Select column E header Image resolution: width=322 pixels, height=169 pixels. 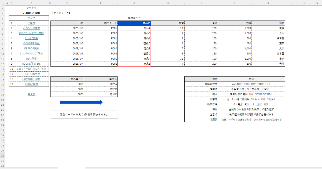tap(67, 3)
